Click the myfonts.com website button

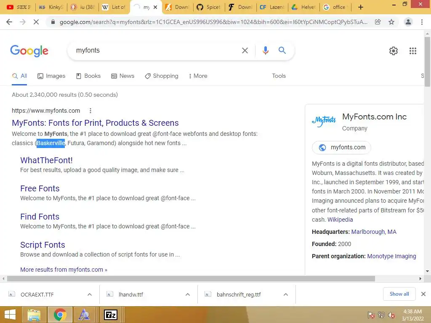pyautogui.click(x=341, y=148)
